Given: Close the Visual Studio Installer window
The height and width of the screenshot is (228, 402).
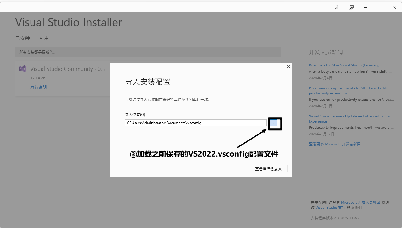Looking at the screenshot, I should tap(395, 8).
